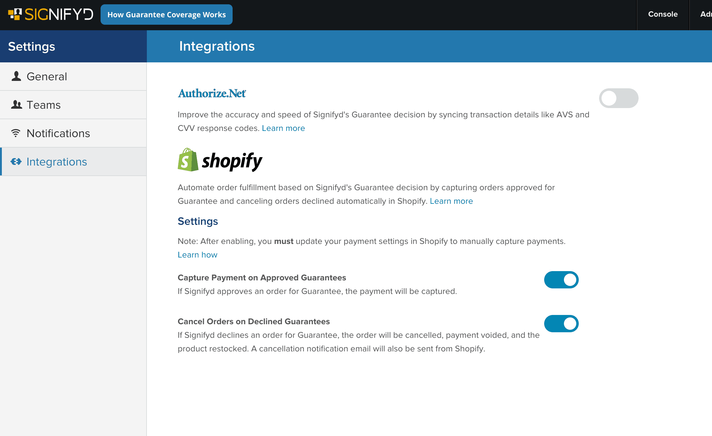The width and height of the screenshot is (712, 436).
Task: Open the Console tab in header
Action: [x=663, y=14]
